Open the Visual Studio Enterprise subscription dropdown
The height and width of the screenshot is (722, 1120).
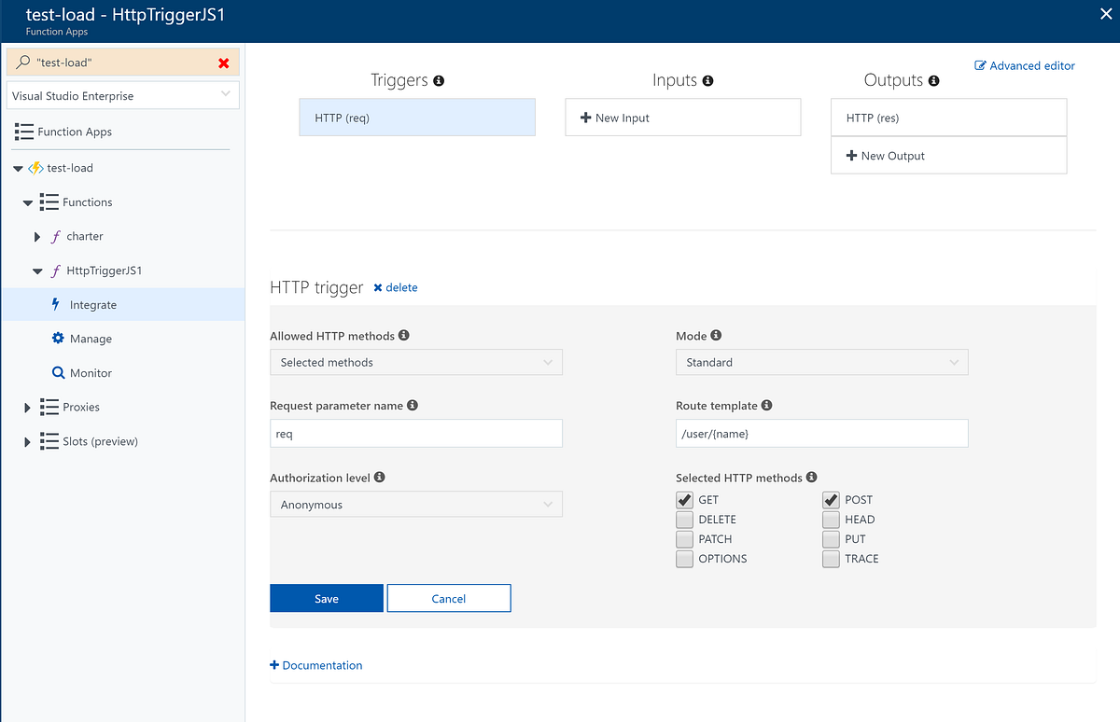click(x=123, y=95)
